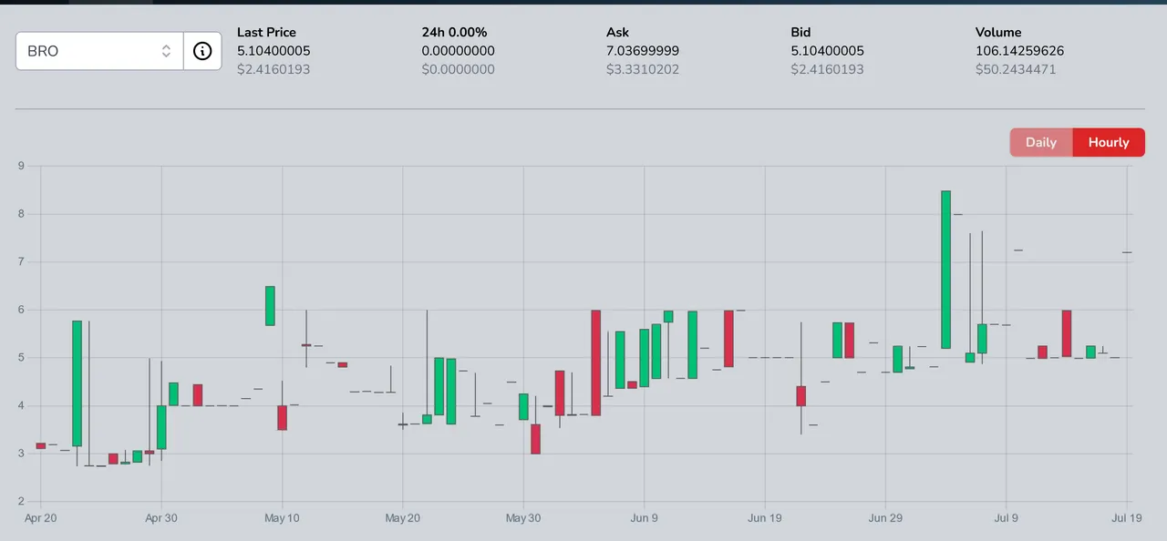Click the Apr 30 x-axis label

click(160, 518)
